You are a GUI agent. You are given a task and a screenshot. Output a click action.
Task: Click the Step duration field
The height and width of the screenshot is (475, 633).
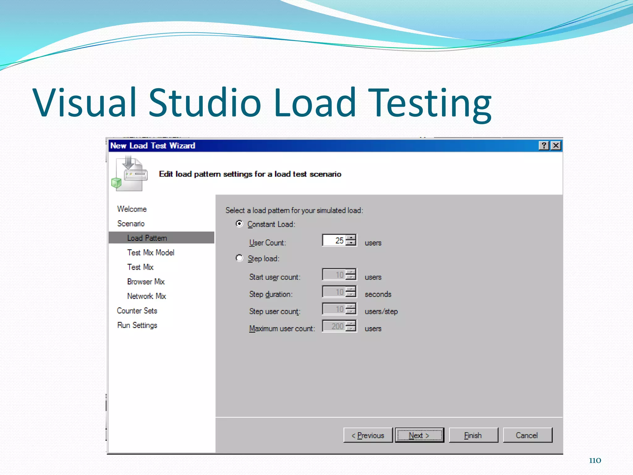334,292
